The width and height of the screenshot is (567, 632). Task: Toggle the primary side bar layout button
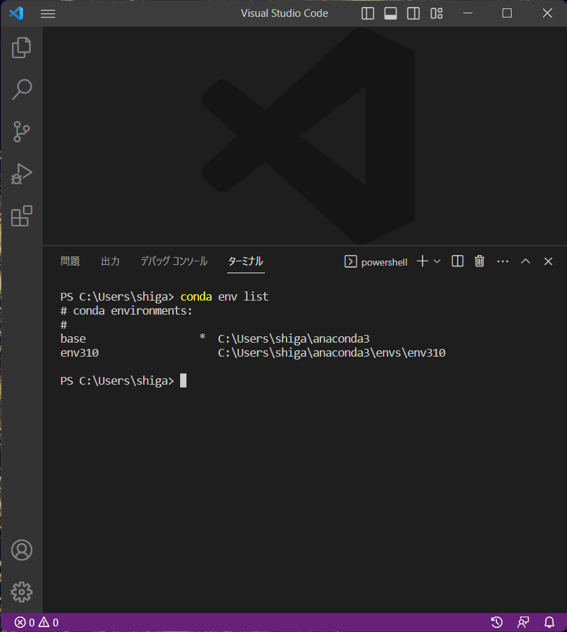click(x=367, y=13)
